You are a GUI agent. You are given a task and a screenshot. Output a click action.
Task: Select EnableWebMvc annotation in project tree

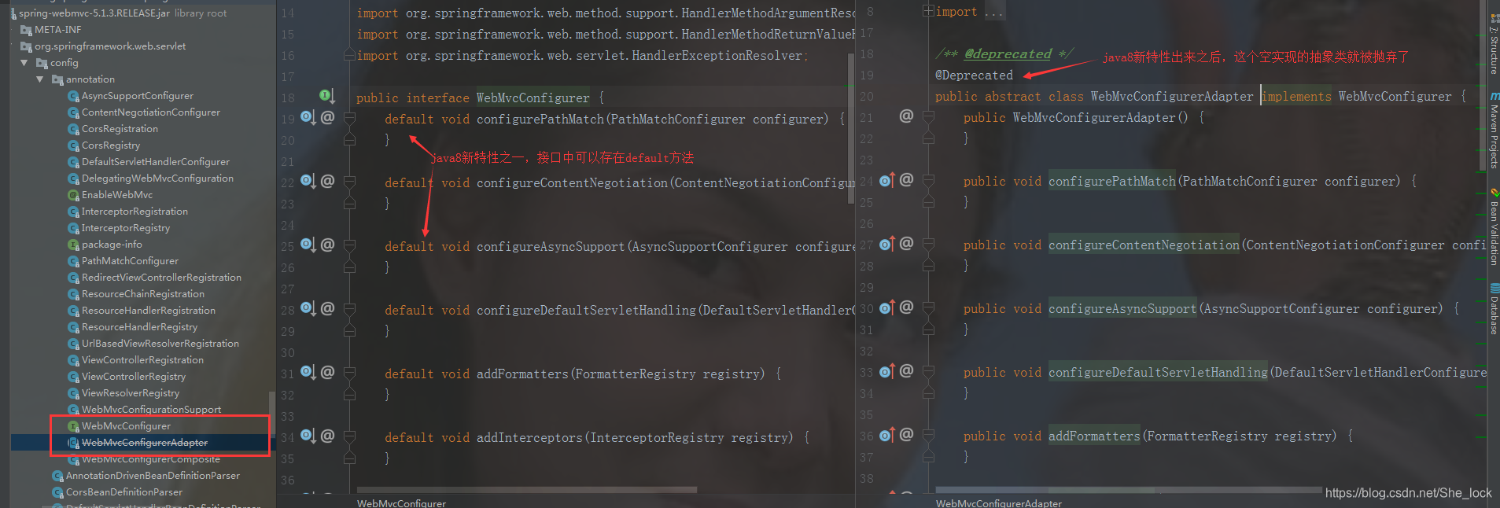pyautogui.click(x=116, y=194)
